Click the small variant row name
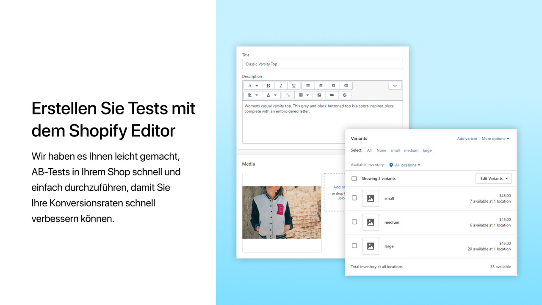Image resolution: width=542 pixels, height=305 pixels. point(389,198)
